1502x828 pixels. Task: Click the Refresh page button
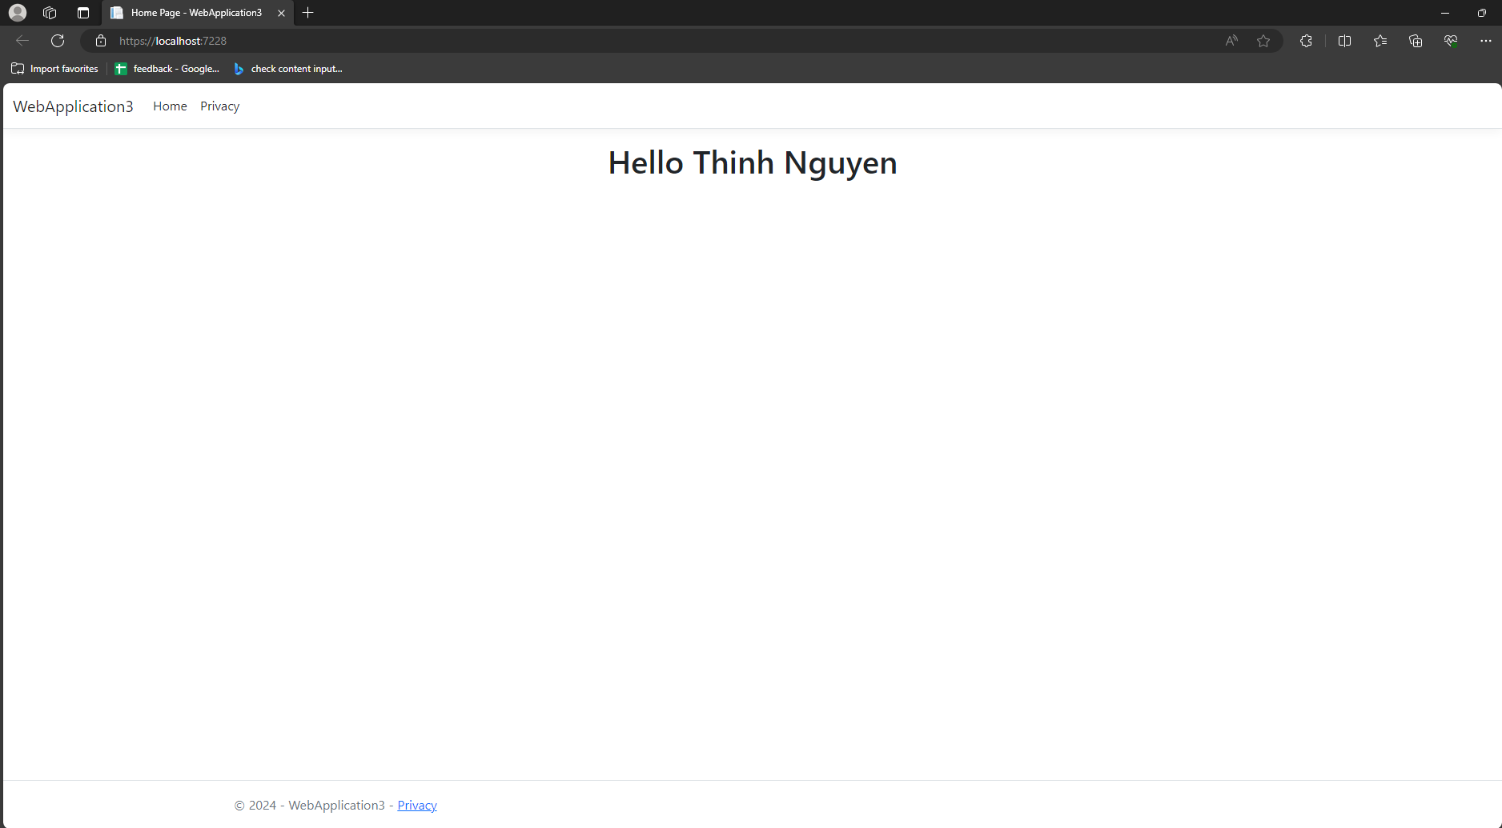pyautogui.click(x=58, y=41)
